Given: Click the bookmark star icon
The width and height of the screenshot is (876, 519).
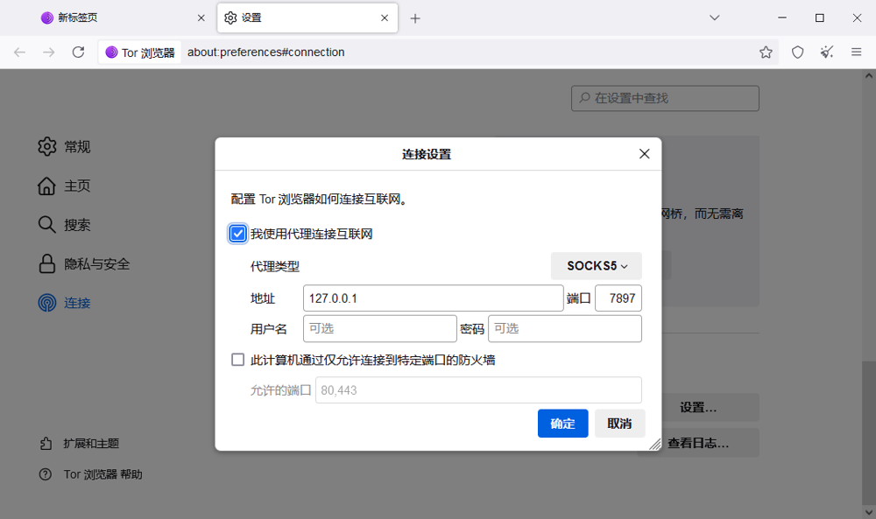Looking at the screenshot, I should click(766, 53).
